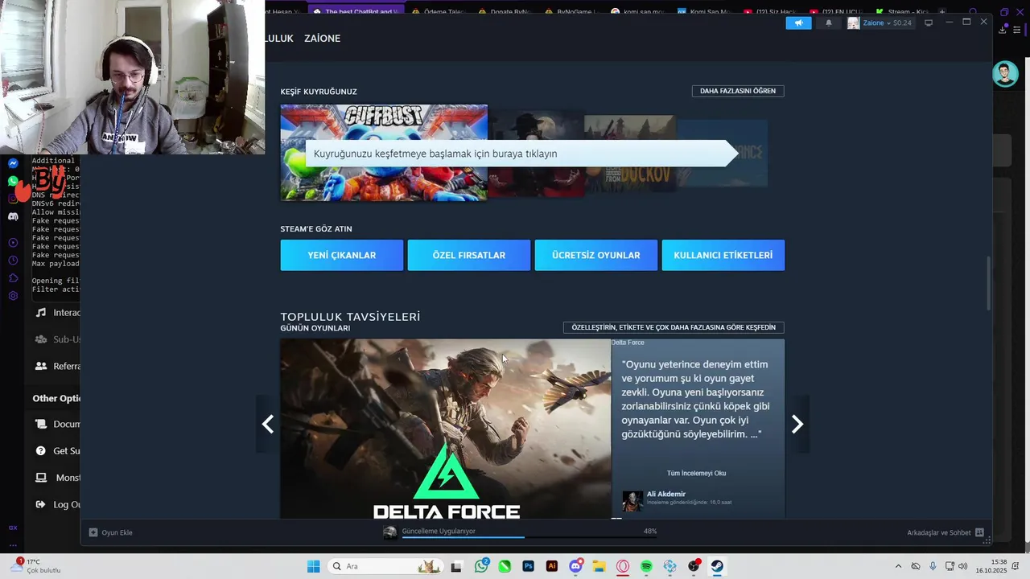1030x579 pixels.
Task: Open Messenger in browser sidebar
Action: [x=13, y=163]
